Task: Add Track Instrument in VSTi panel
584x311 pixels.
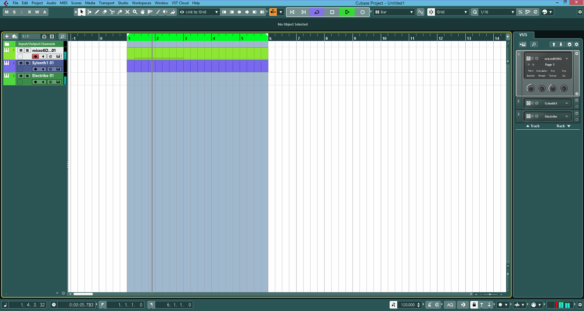Action: (523, 44)
